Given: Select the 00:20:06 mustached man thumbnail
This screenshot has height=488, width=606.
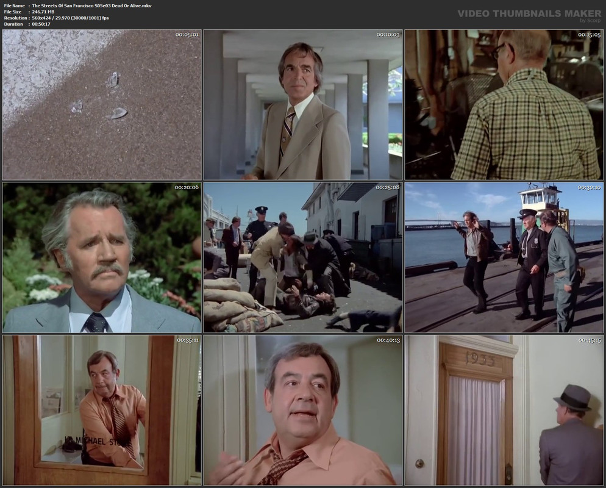Looking at the screenshot, I should pyautogui.click(x=102, y=257).
